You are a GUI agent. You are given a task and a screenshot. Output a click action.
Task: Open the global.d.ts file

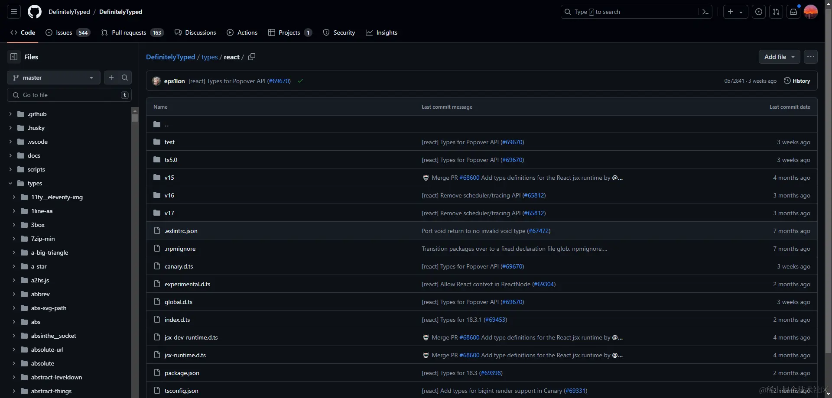(x=179, y=302)
